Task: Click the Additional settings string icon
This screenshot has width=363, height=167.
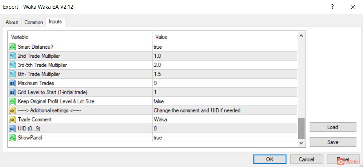Action: (x=12, y=110)
